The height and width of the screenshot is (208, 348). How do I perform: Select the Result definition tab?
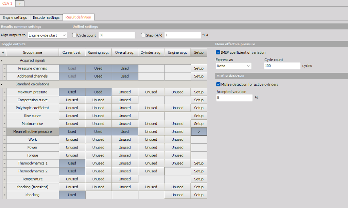click(79, 17)
